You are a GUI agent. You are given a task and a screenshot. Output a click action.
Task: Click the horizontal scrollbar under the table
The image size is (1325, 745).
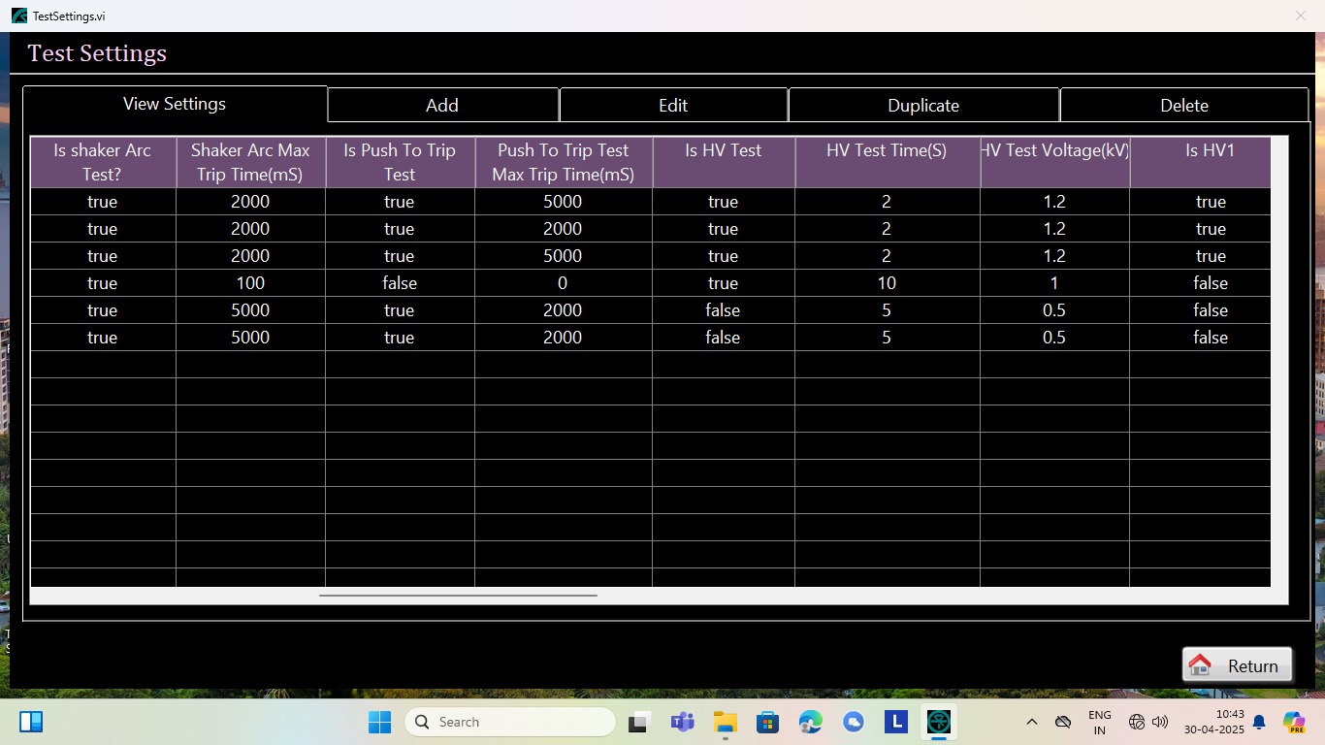pos(458,595)
